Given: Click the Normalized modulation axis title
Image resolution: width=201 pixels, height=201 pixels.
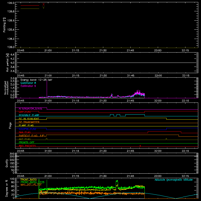Looking at the screenshot, I should click(x=6, y=88).
